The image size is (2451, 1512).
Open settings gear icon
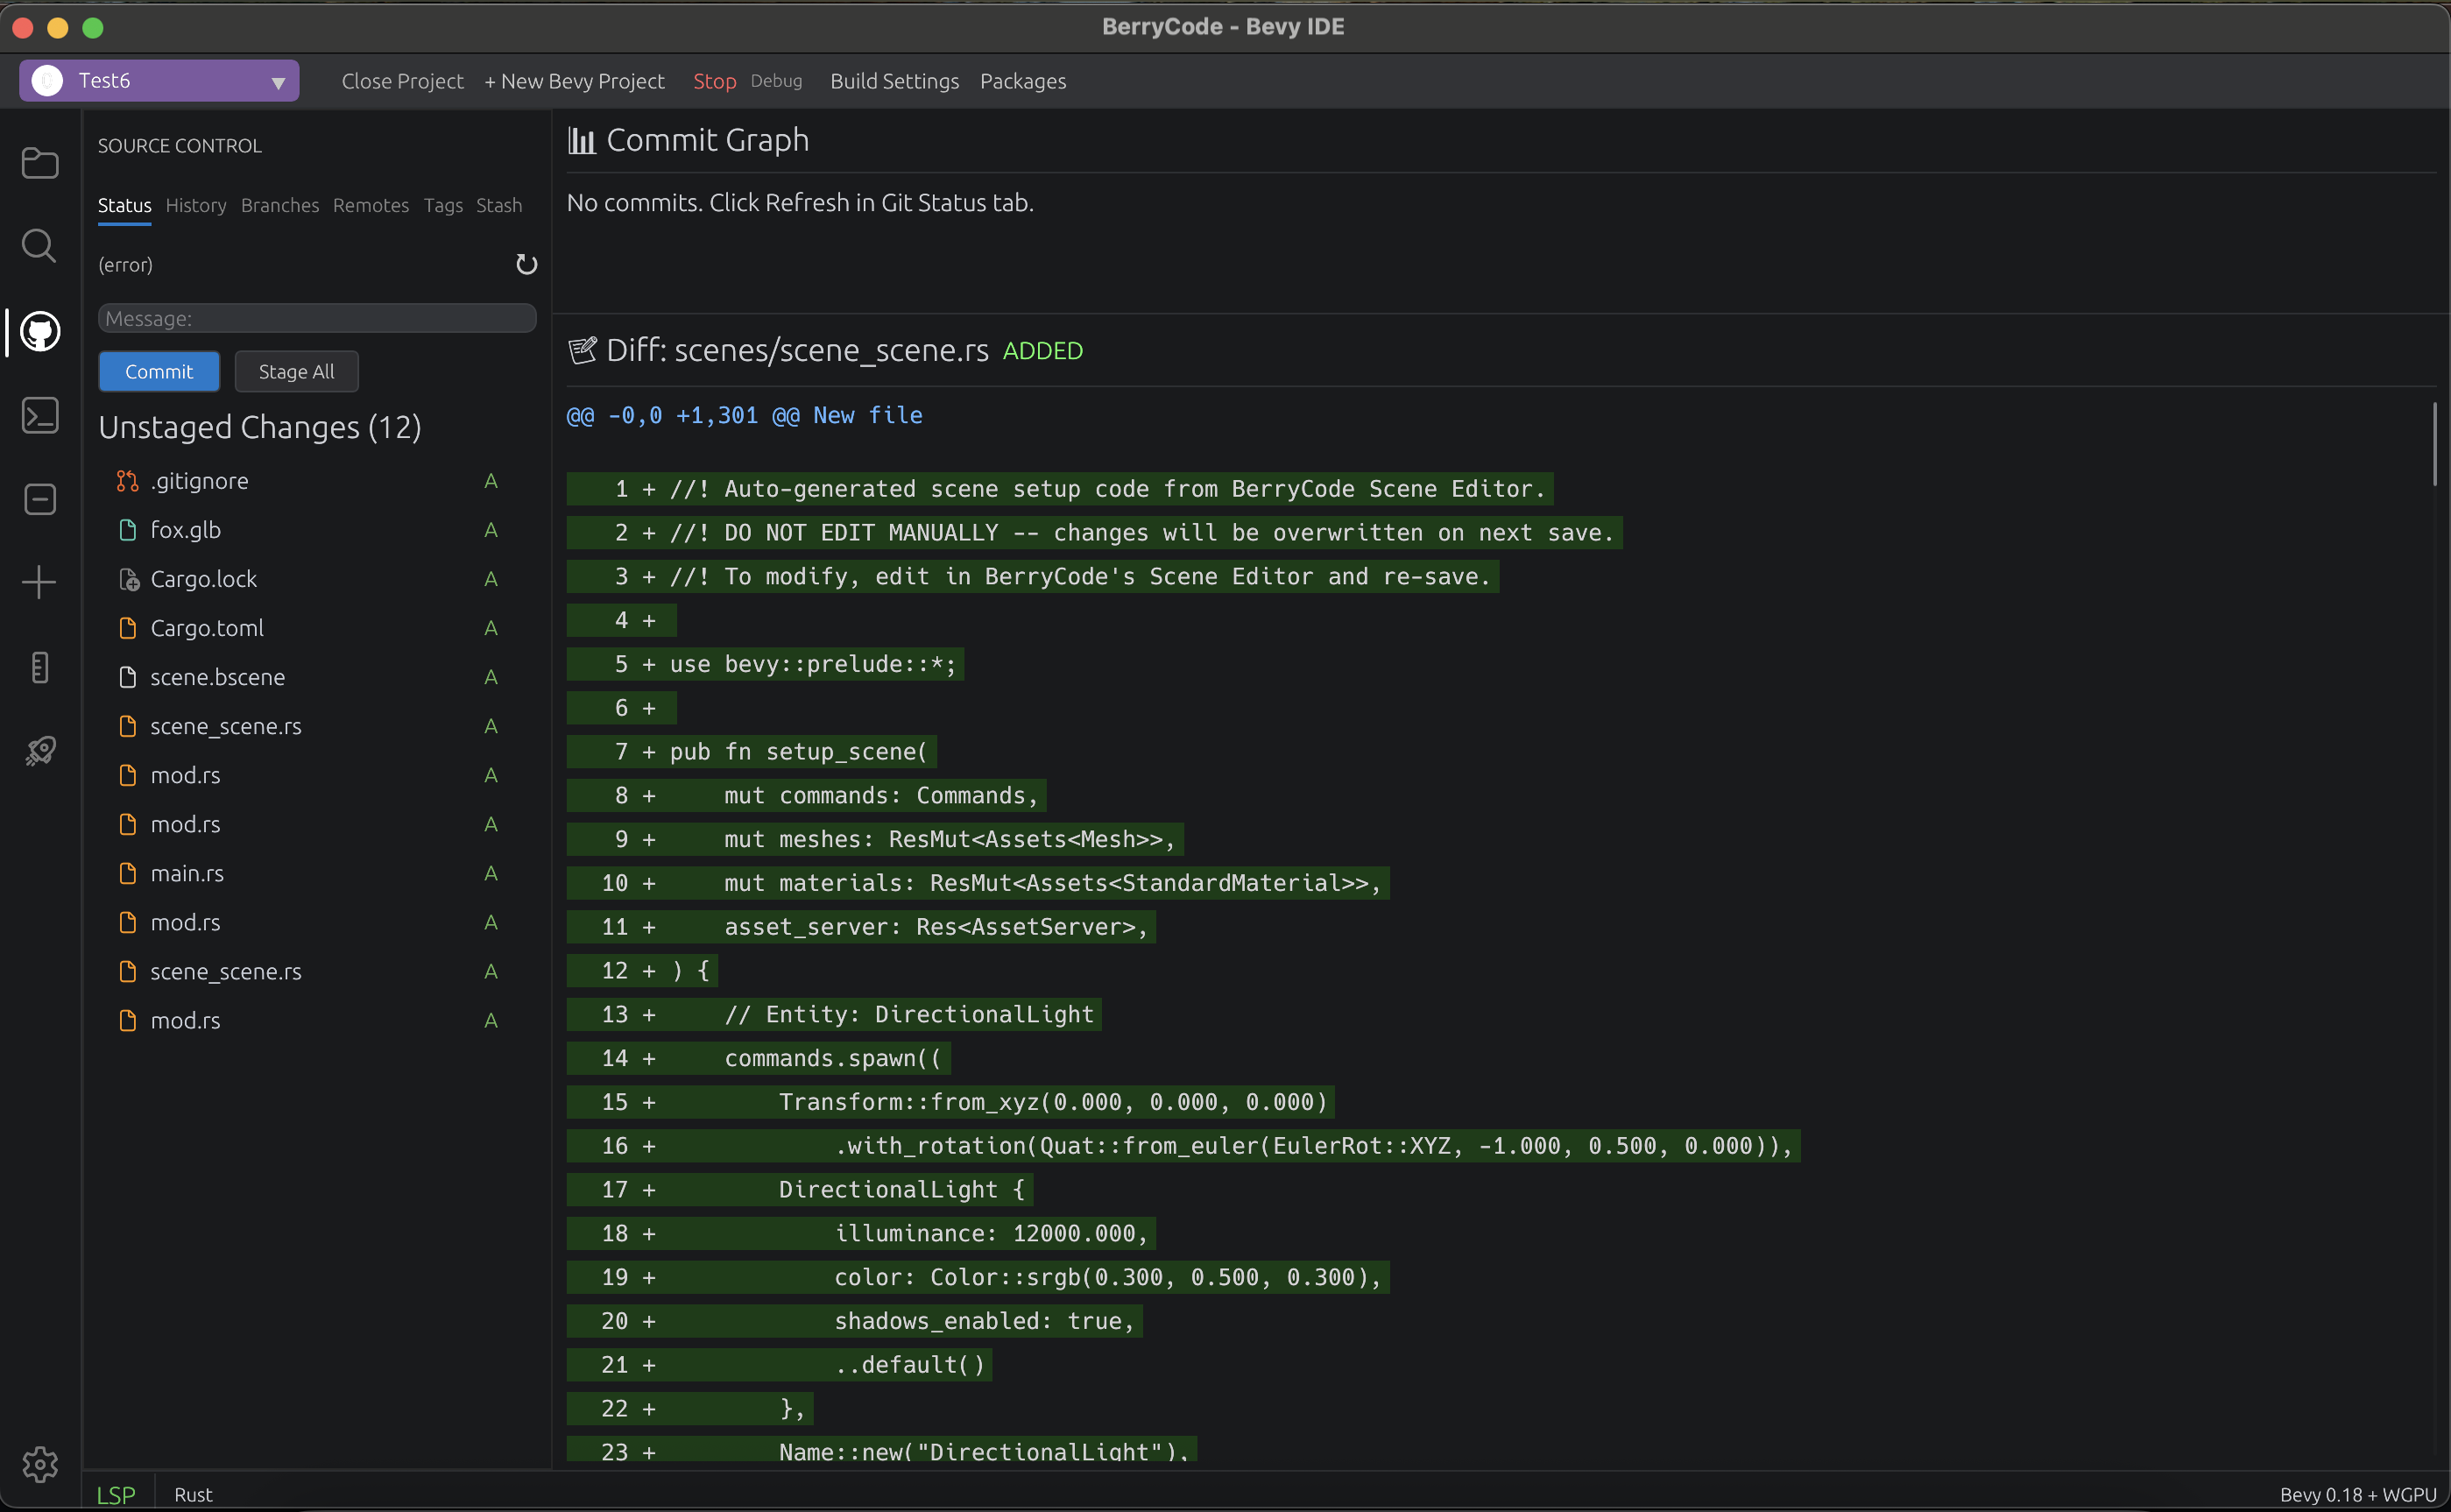[40, 1464]
